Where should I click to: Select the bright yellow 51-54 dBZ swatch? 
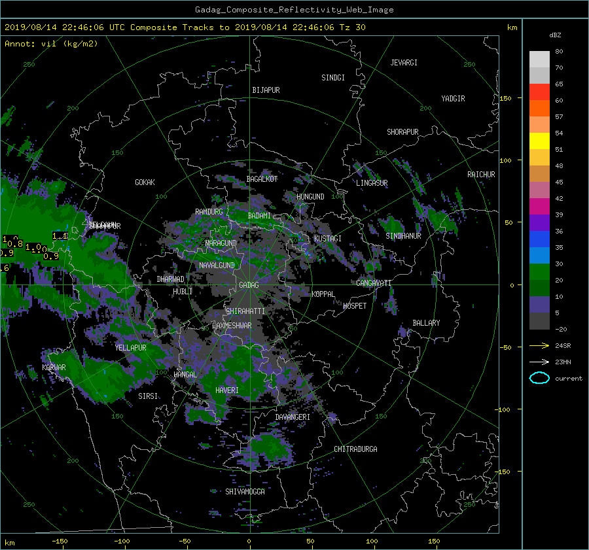tap(539, 141)
